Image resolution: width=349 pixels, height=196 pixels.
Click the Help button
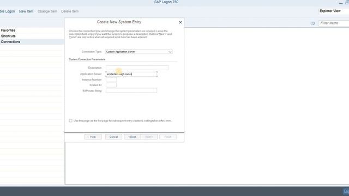[93, 137]
